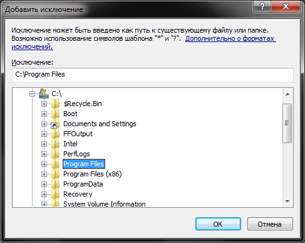Click the ProgramData folder icon

[56, 184]
